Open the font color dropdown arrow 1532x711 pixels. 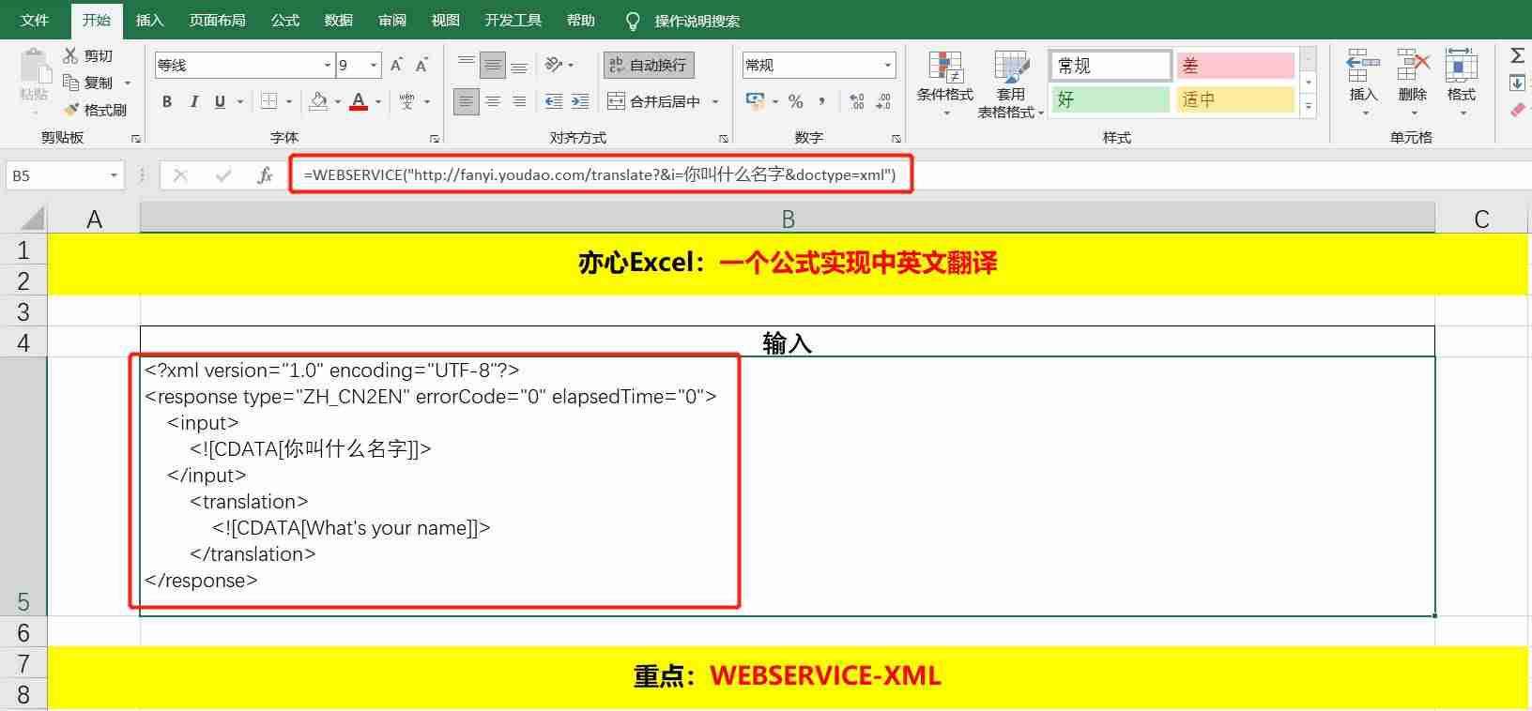coord(378,101)
